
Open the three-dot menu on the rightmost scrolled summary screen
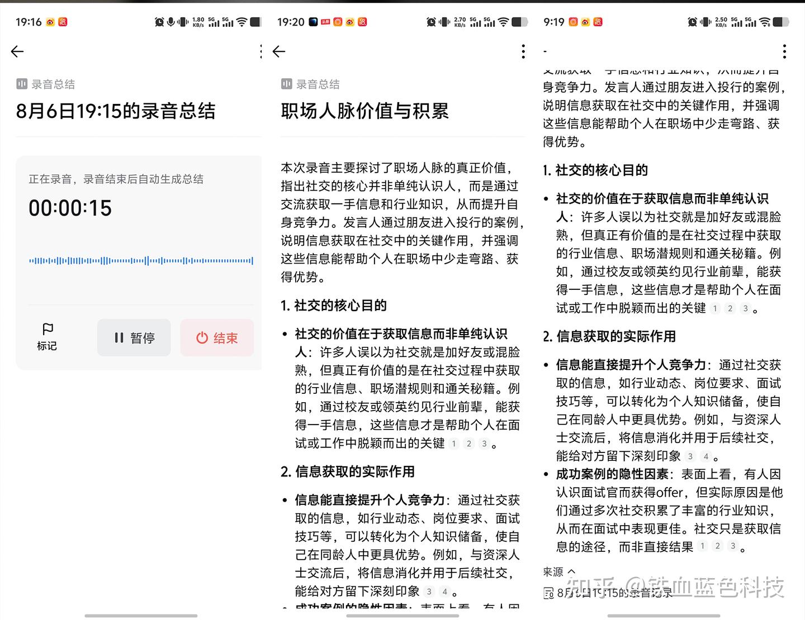784,51
